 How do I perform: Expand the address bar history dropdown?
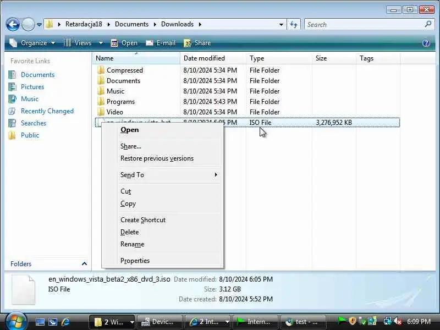[281, 24]
